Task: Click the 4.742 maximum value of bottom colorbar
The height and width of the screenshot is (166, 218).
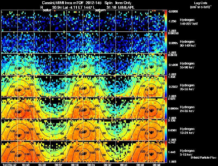Action: (172, 142)
